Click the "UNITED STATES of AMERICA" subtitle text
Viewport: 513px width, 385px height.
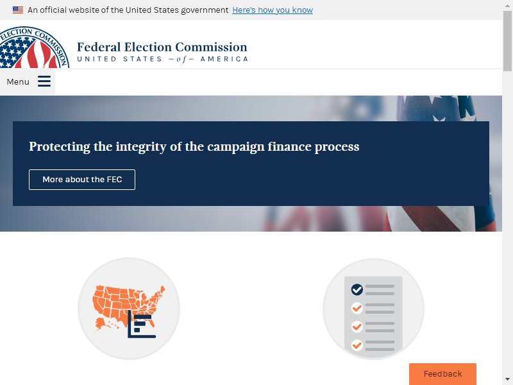pos(163,59)
